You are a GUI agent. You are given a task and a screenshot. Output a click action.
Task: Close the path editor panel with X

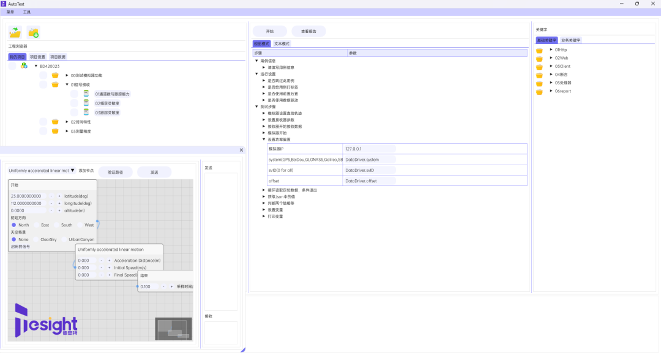tap(241, 150)
